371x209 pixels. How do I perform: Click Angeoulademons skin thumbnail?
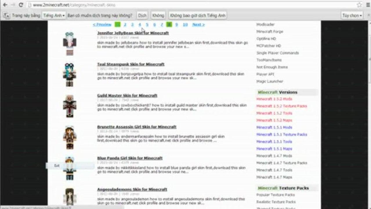click(x=70, y=197)
